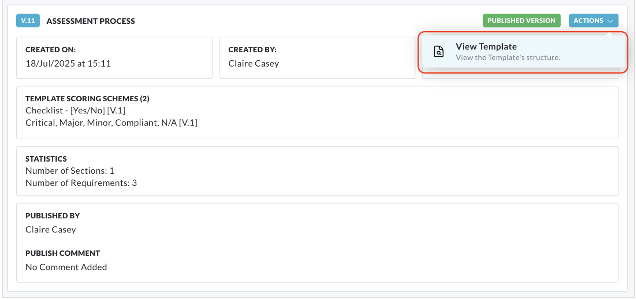Click Claire Casey under Published By

51,230
